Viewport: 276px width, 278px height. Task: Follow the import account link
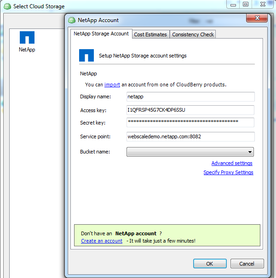112,85
